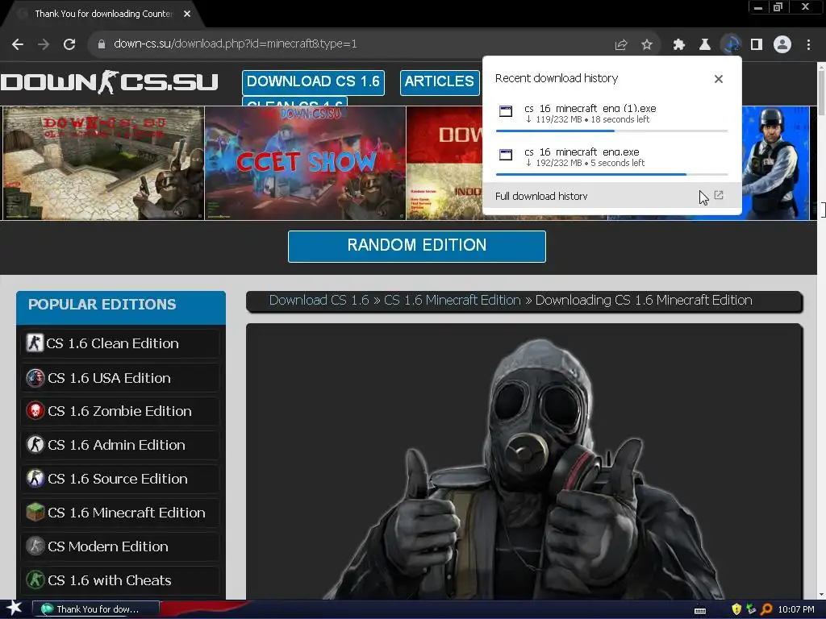
Task: Click the yellow shield tray icon
Action: click(736, 609)
